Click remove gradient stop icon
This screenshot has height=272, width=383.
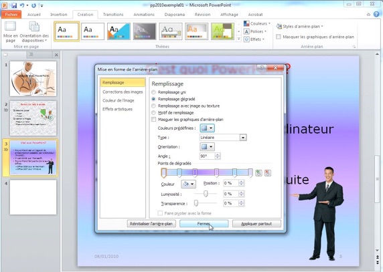pyautogui.click(x=267, y=173)
